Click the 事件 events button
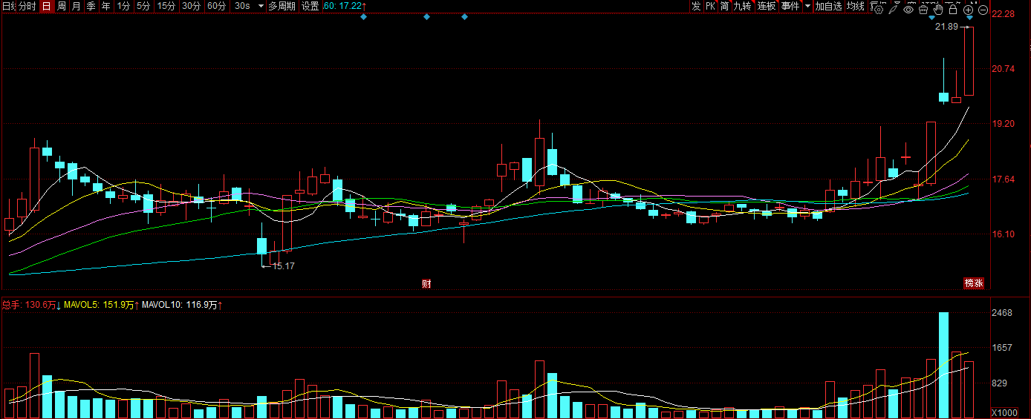 [x=790, y=6]
